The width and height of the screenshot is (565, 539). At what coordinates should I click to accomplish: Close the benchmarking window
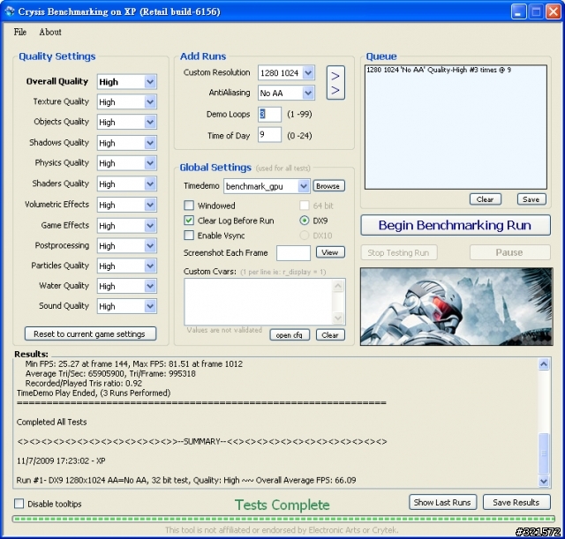click(554, 11)
